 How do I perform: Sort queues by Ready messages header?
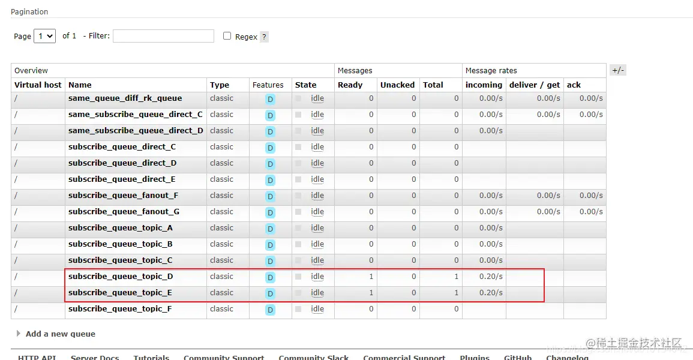click(x=350, y=85)
